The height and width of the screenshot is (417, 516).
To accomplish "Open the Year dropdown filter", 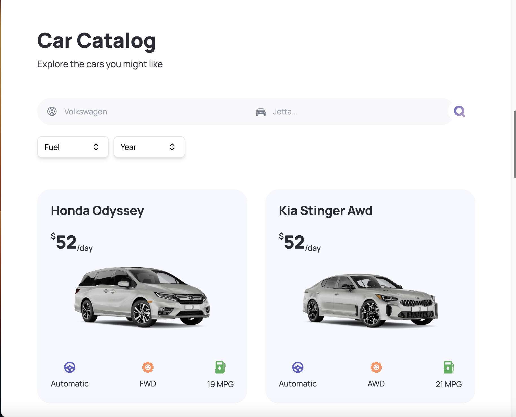I will (149, 147).
